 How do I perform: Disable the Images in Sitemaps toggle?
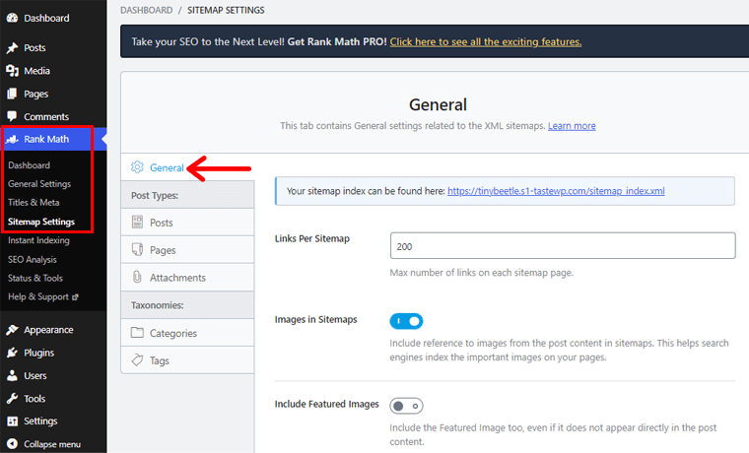[x=406, y=321]
